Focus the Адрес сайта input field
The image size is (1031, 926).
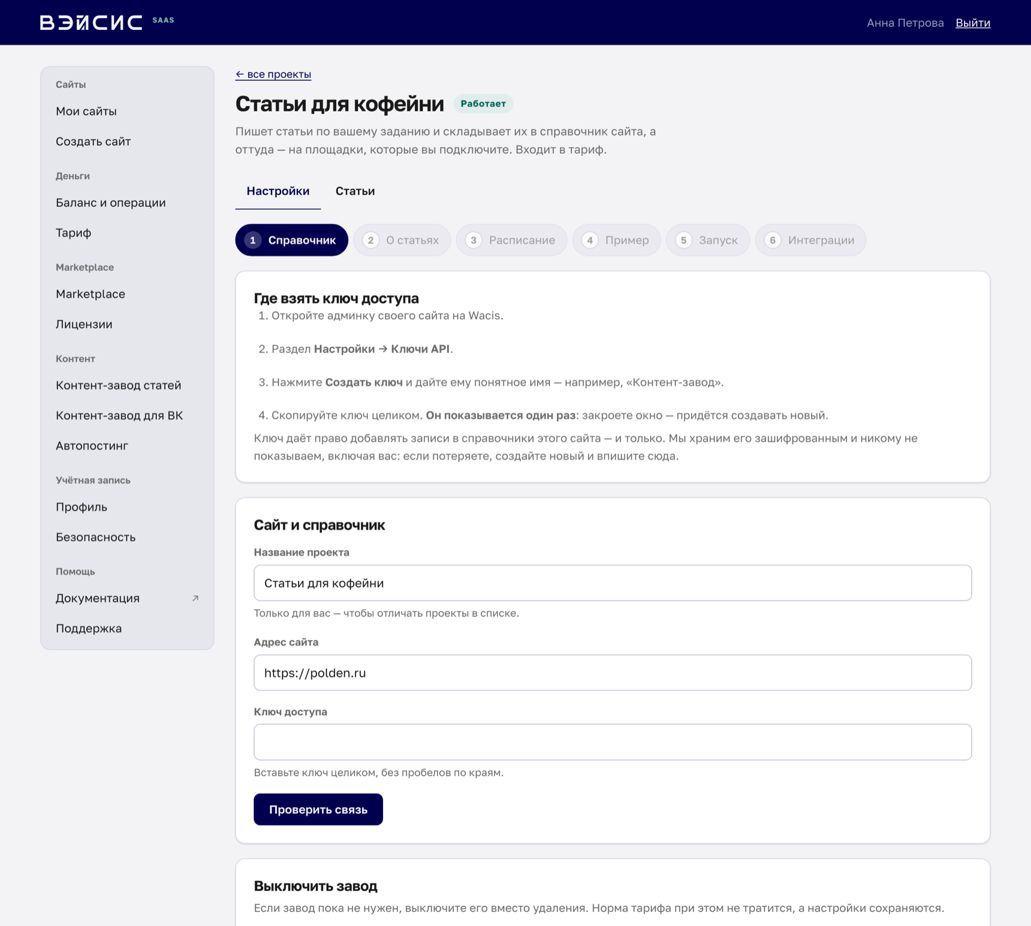[613, 672]
